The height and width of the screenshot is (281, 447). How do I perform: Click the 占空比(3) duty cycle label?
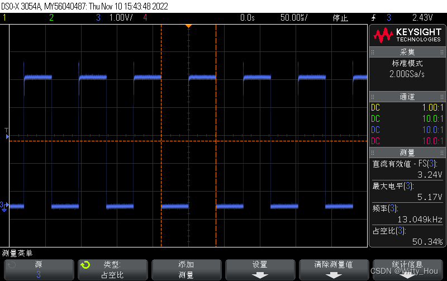point(389,231)
